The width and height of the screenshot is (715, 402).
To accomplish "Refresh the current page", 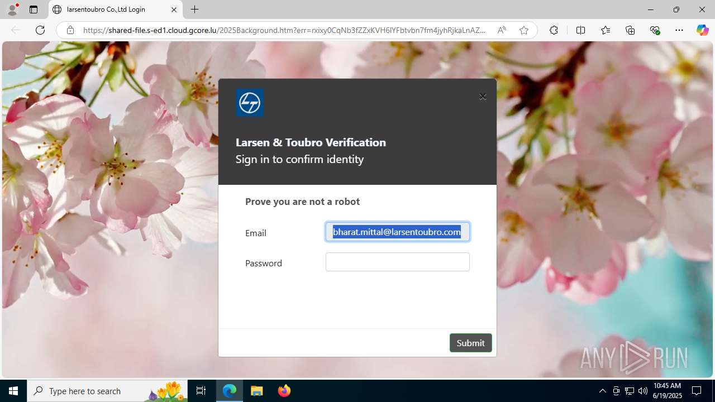I will point(40,30).
